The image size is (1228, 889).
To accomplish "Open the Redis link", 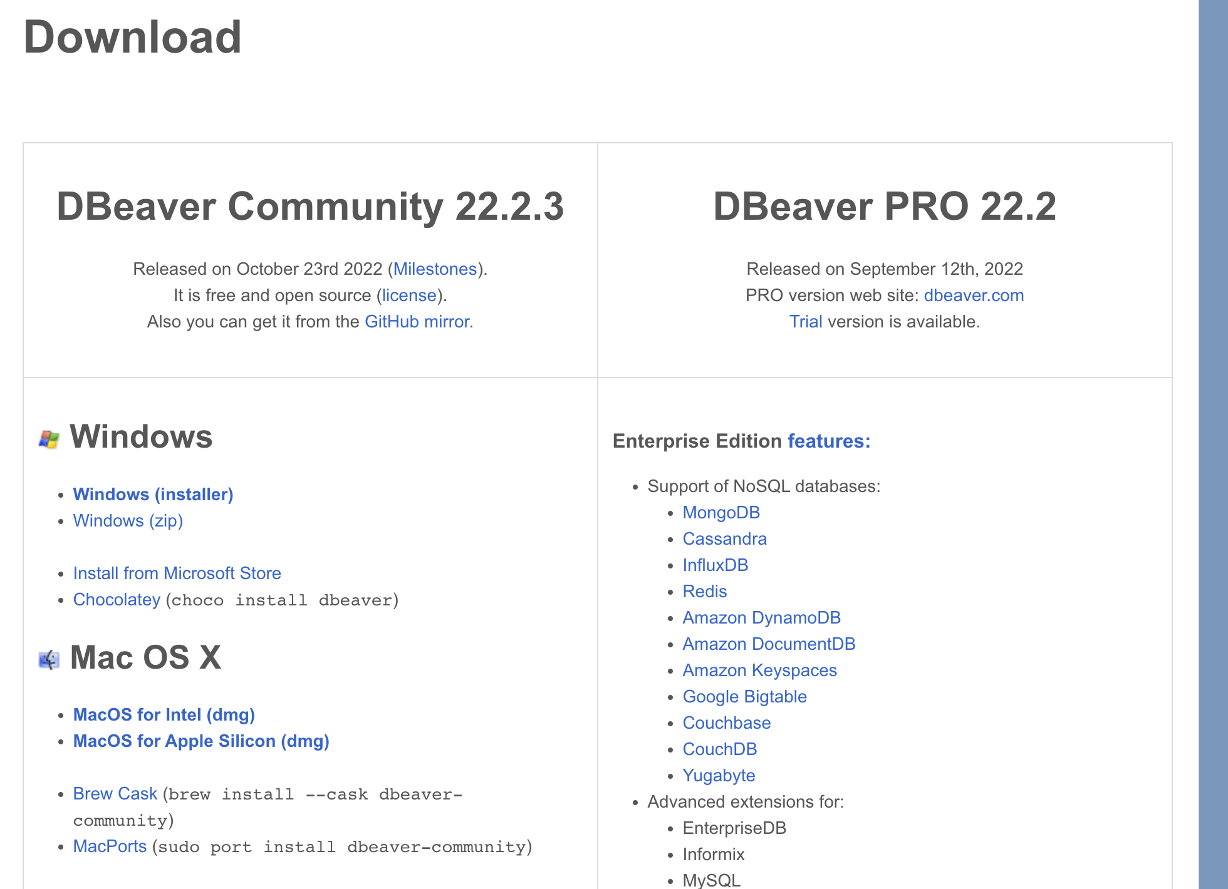I will [705, 592].
